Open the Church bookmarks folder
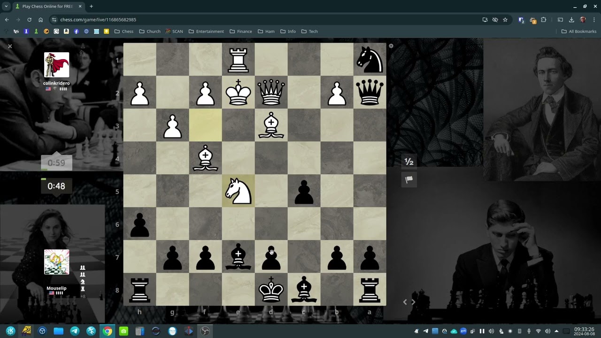This screenshot has height=338, width=601. click(x=150, y=31)
